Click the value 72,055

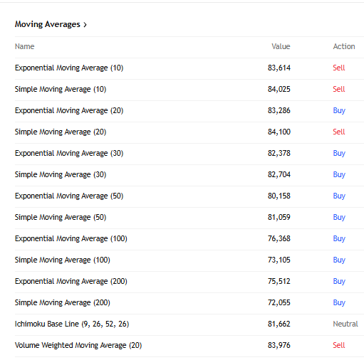click(279, 302)
